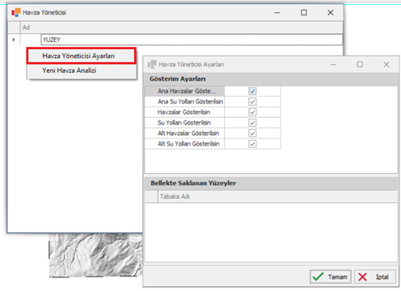401x291 pixels.
Task: Sort by the Tabaka Adı column header
Action: coord(277,196)
